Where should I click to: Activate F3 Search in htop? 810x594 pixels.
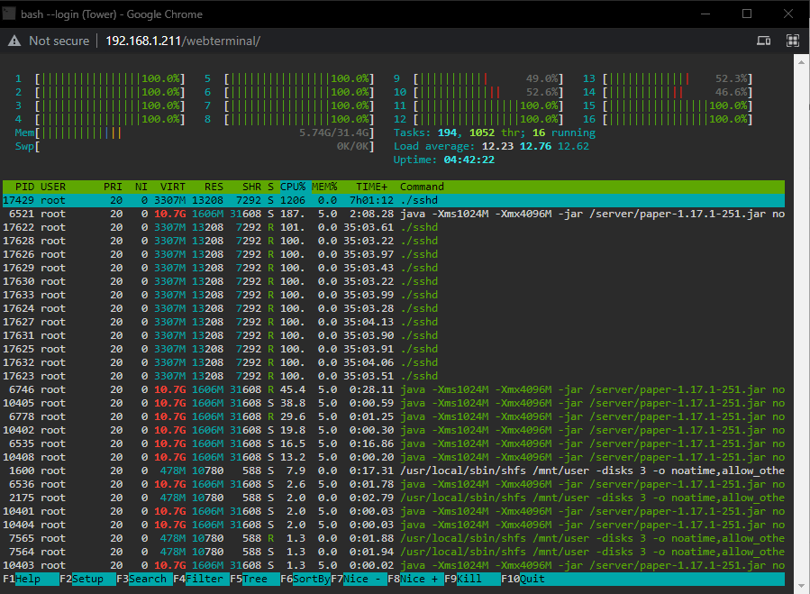[145, 579]
